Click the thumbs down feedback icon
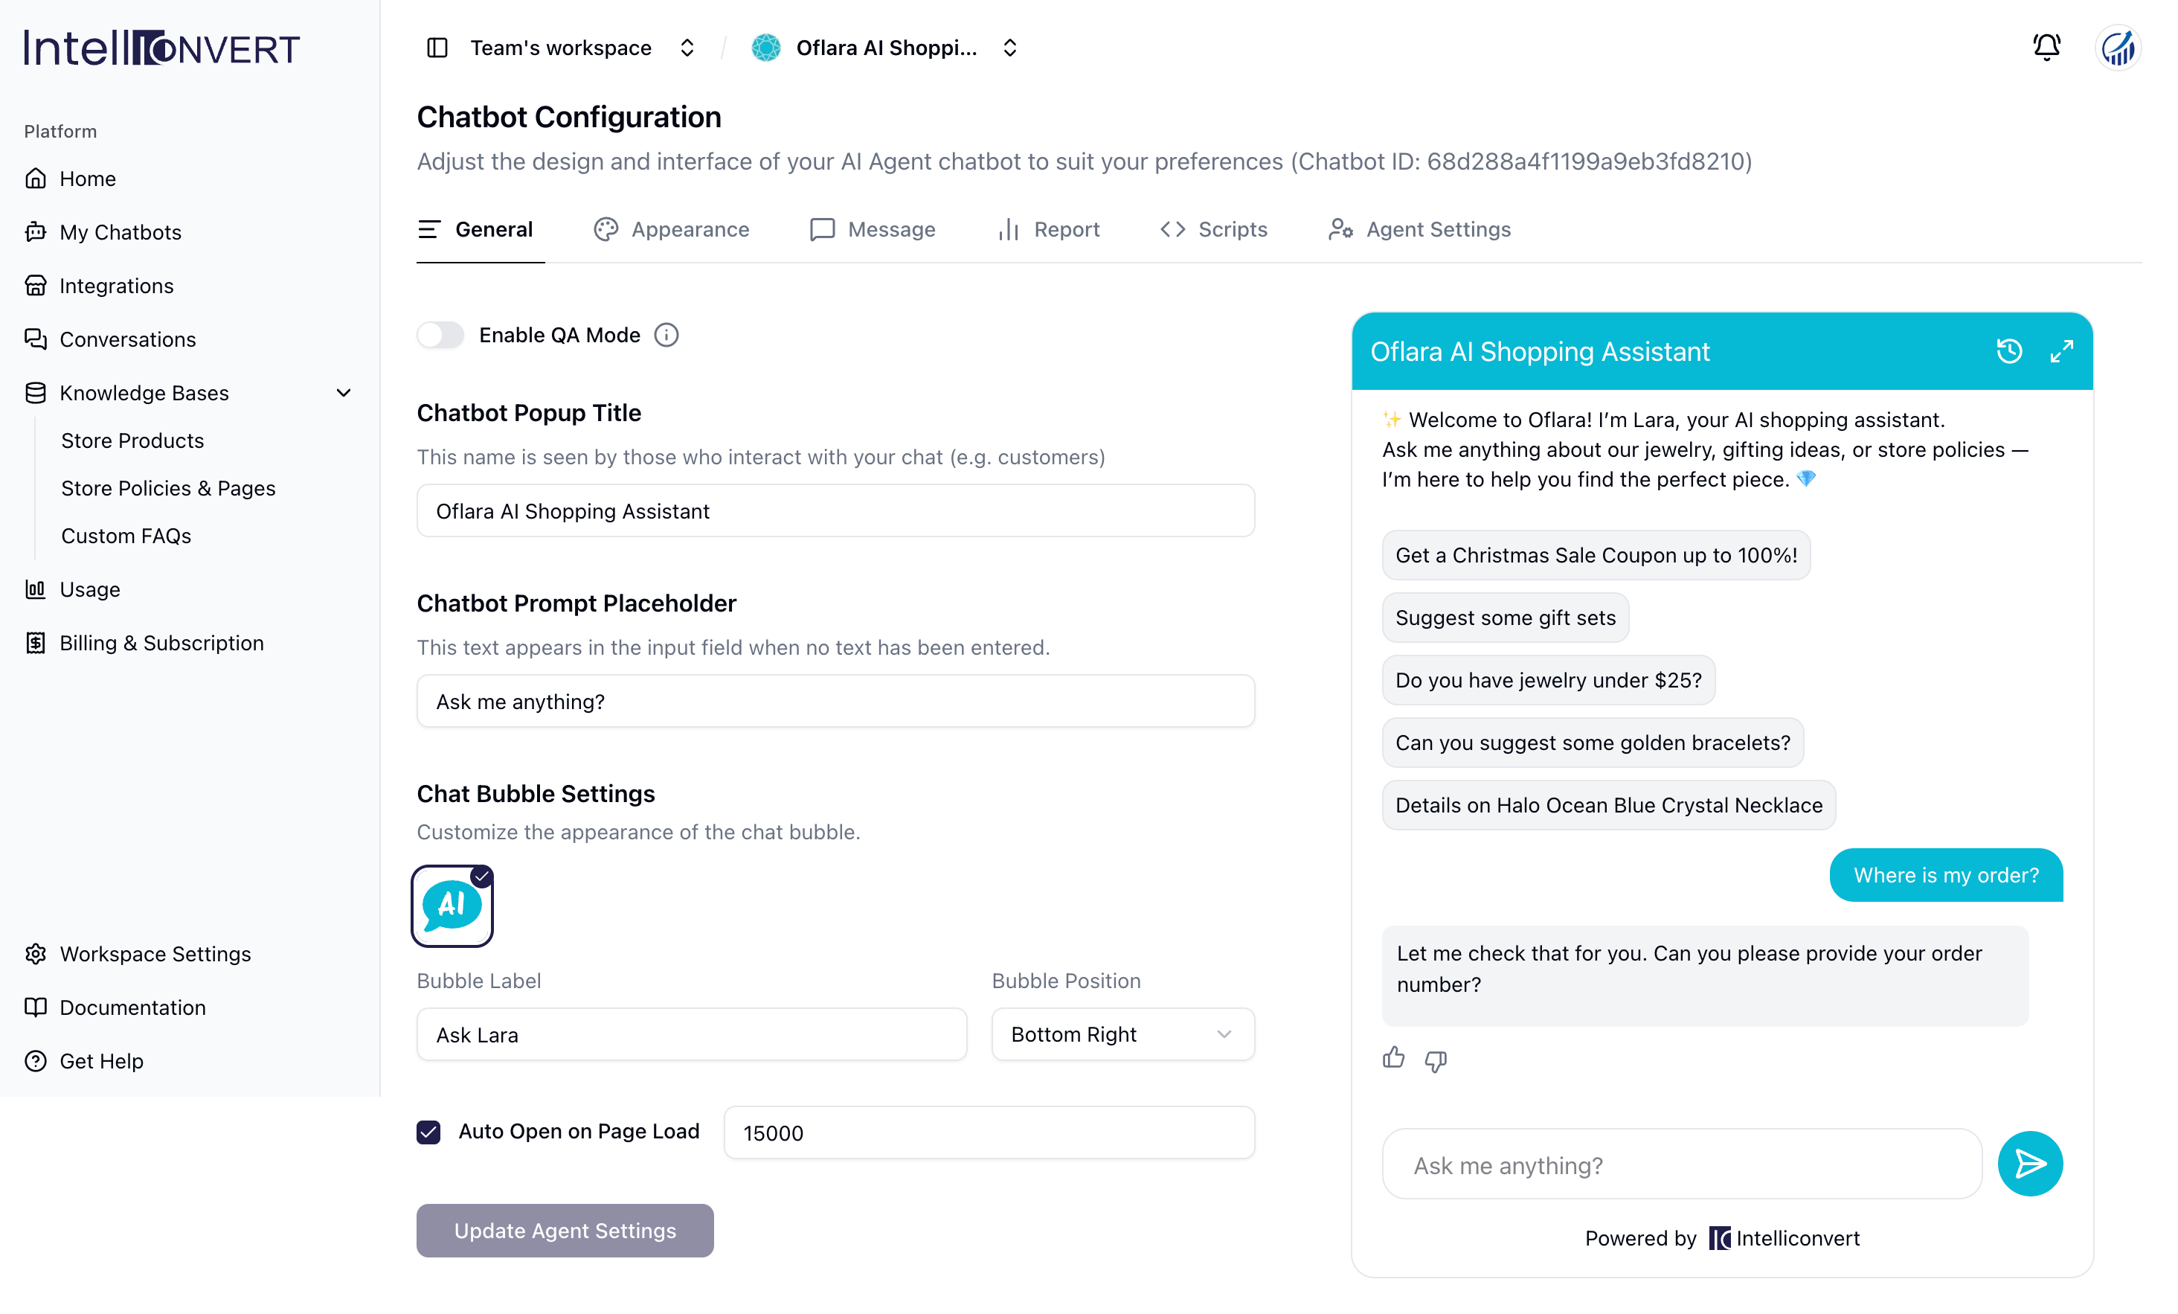The height and width of the screenshot is (1314, 2178). 1436,1060
